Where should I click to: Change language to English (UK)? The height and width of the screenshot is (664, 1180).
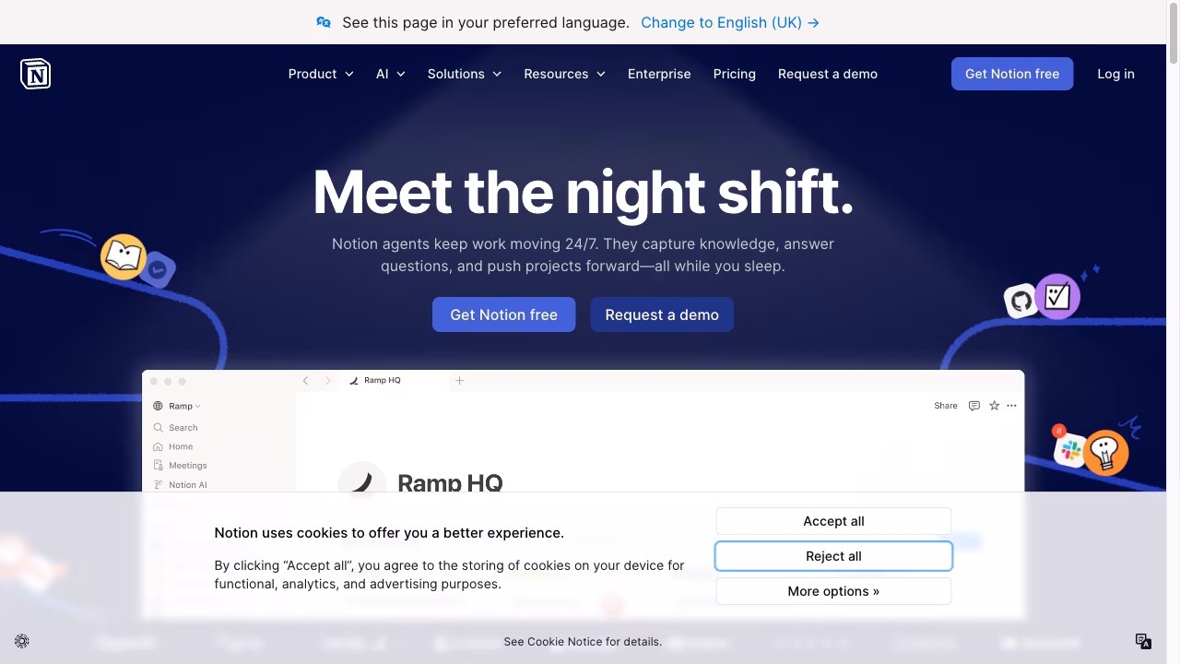(730, 22)
